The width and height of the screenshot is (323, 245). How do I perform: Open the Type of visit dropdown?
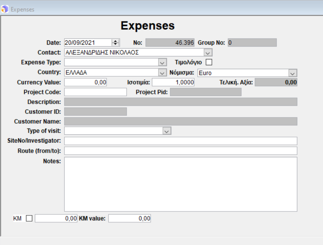coord(167,131)
